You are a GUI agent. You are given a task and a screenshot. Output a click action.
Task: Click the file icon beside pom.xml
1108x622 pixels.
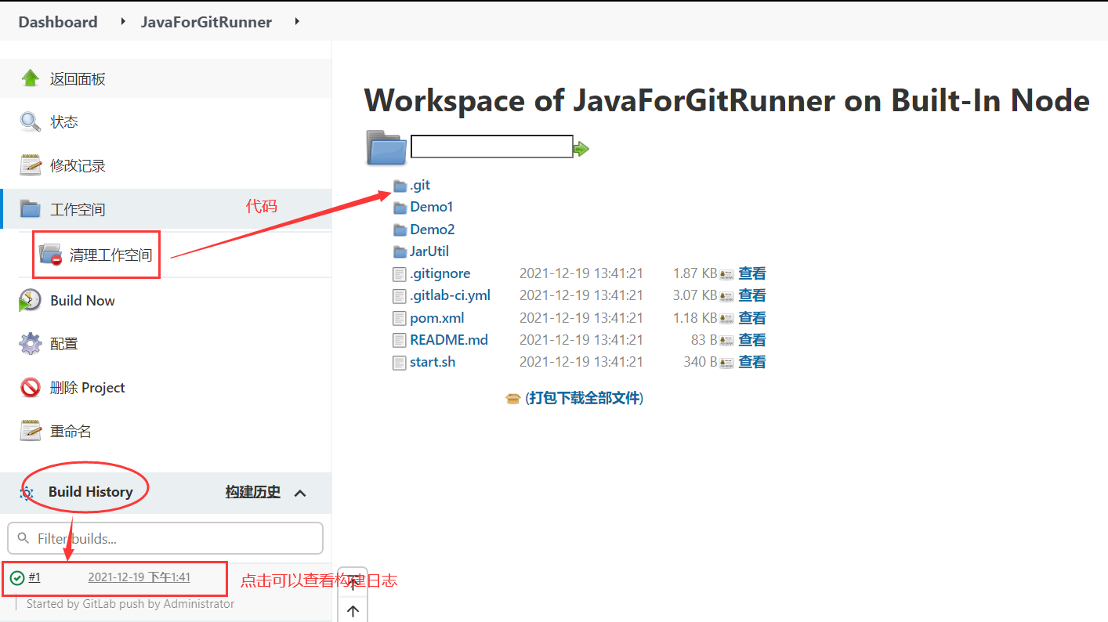[400, 318]
